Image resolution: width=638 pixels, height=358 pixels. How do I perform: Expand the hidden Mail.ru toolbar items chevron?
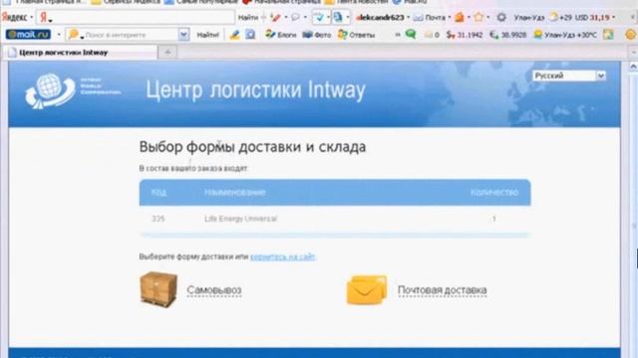point(398,35)
